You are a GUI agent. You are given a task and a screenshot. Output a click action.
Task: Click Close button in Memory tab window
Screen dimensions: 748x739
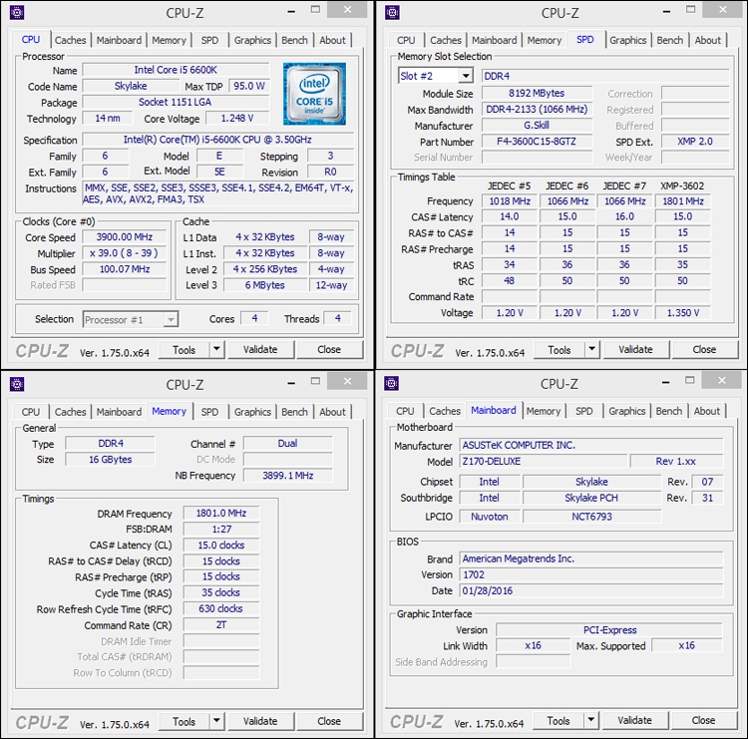pos(329,721)
